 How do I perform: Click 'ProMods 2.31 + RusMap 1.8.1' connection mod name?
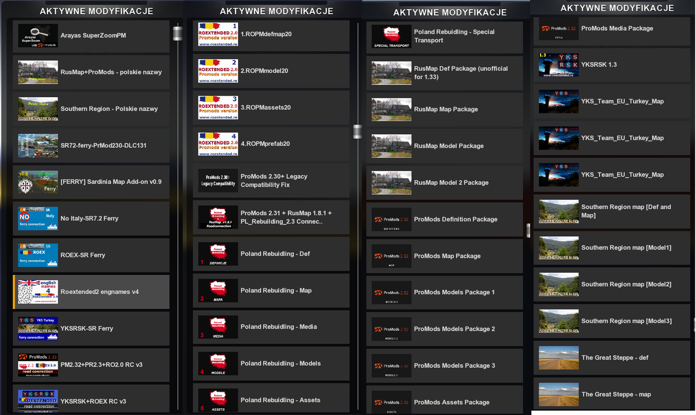coord(286,217)
